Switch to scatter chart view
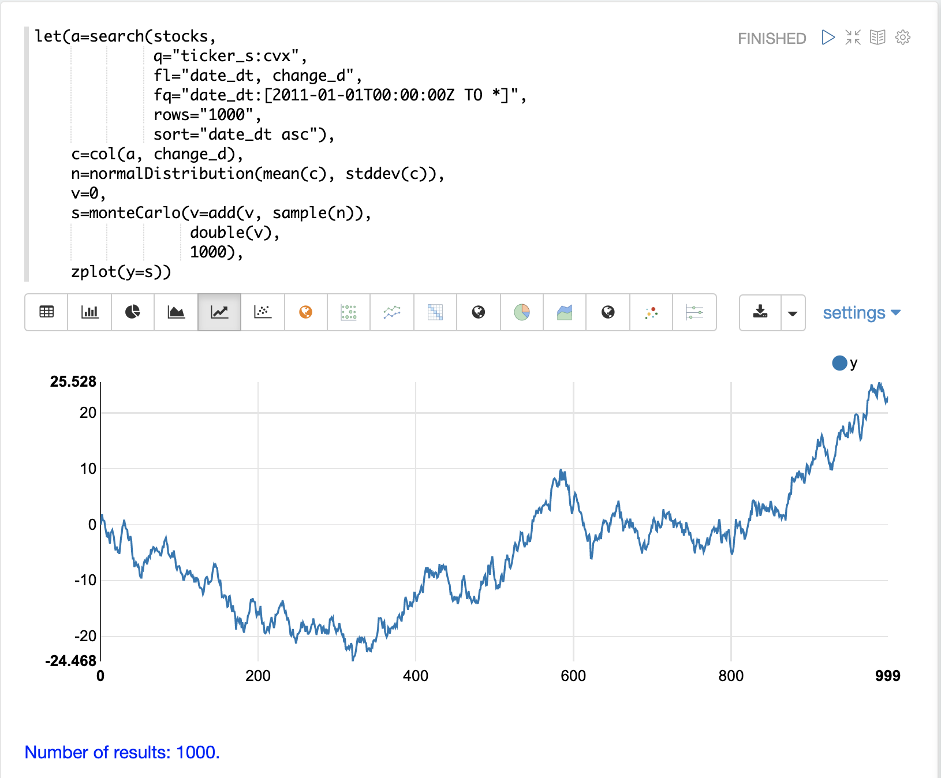The image size is (941, 778). point(263,312)
